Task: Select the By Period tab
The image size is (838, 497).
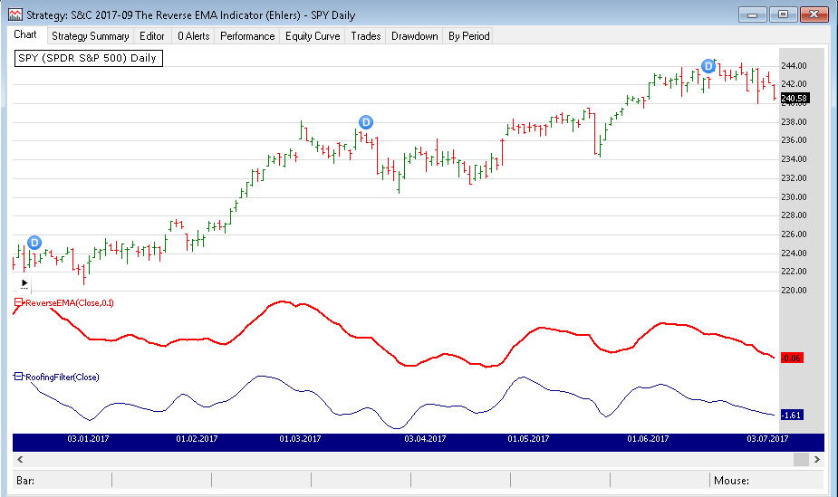Action: point(468,36)
